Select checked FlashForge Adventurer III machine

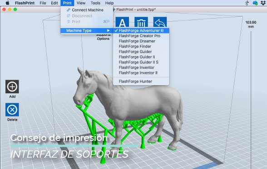[x=141, y=30]
